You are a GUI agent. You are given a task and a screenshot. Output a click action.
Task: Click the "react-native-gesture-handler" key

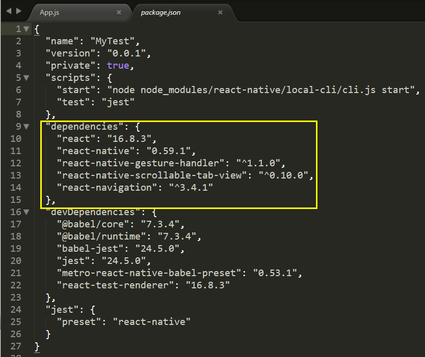tap(141, 163)
